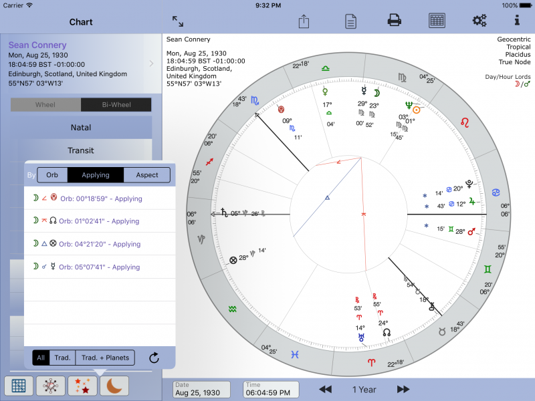Open the ephemeris table icon
The height and width of the screenshot is (401, 535).
pyautogui.click(x=437, y=21)
